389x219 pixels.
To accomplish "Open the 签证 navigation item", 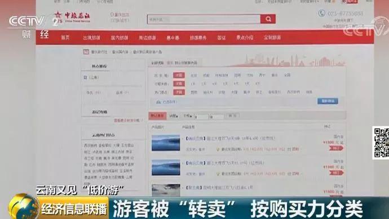I will 222,37.
